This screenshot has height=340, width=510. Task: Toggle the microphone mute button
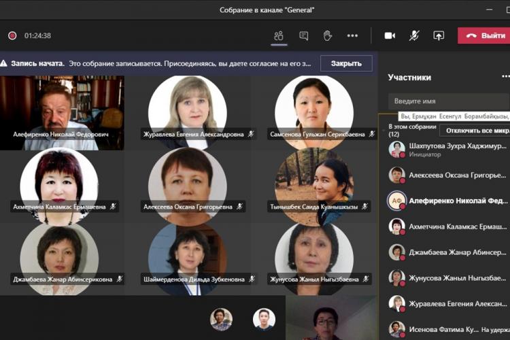(414, 35)
